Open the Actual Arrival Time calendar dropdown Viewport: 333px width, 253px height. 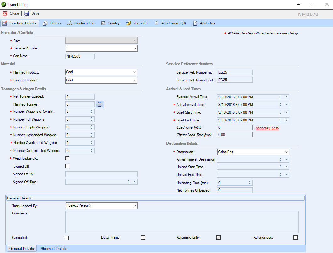point(286,105)
